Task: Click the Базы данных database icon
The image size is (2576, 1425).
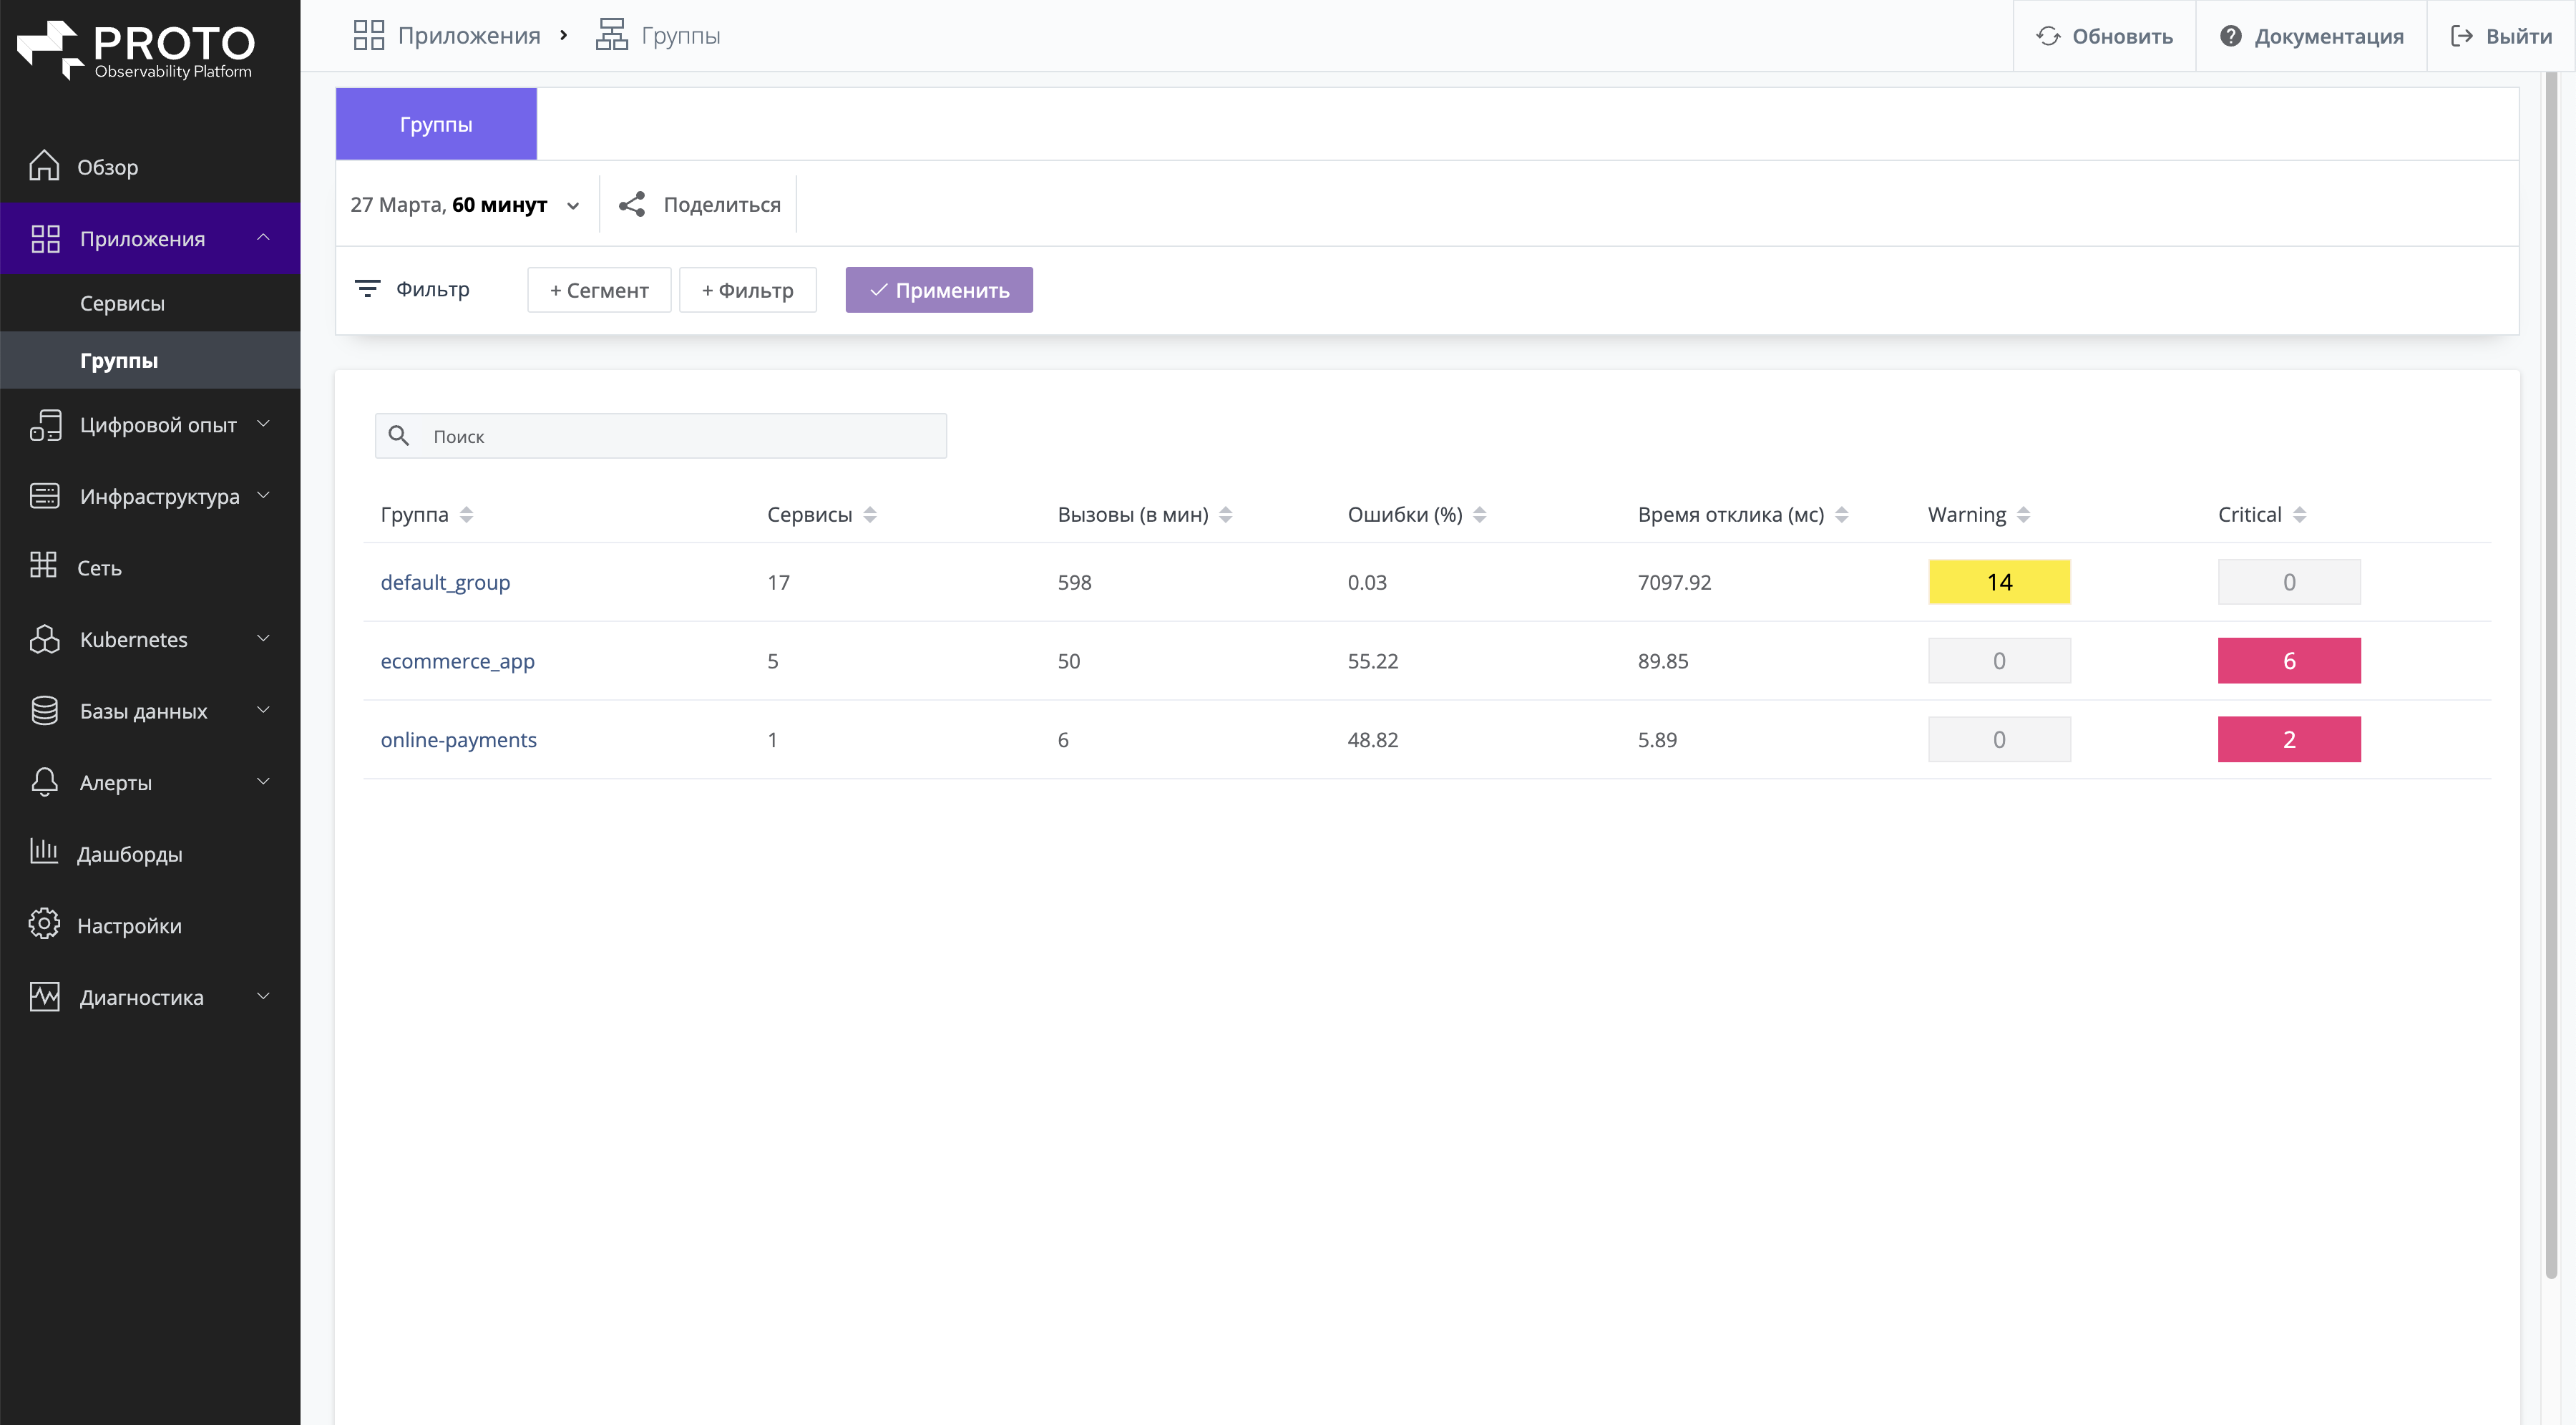Action: click(x=45, y=710)
